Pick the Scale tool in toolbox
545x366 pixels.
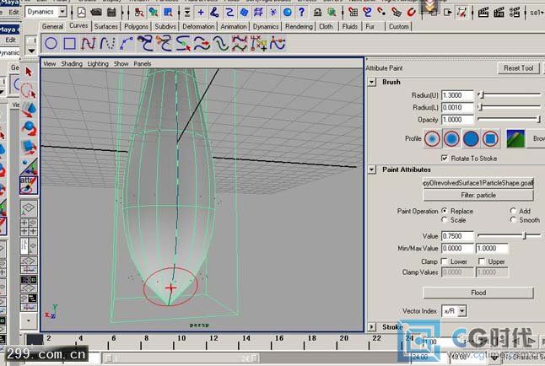coord(29,147)
